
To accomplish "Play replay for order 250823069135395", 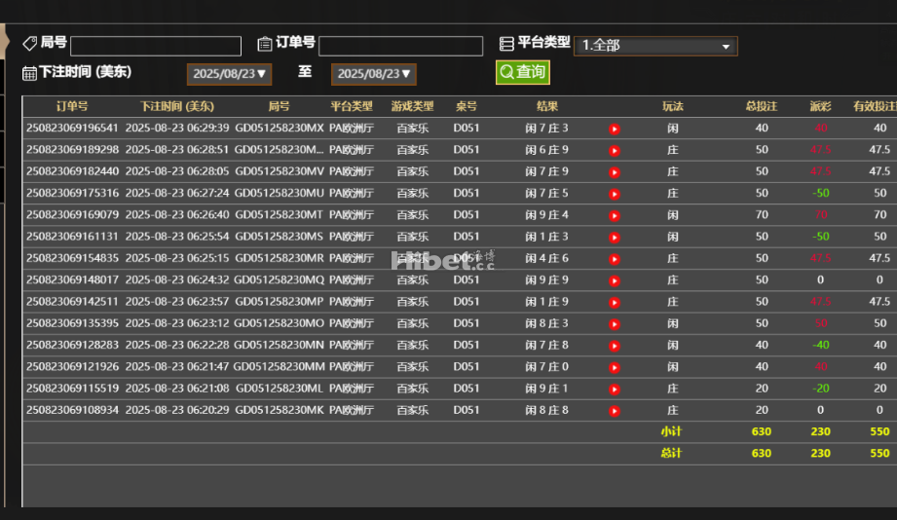I will (x=615, y=324).
